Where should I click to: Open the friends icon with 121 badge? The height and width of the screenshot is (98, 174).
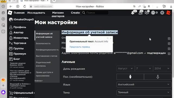tap(141, 13)
